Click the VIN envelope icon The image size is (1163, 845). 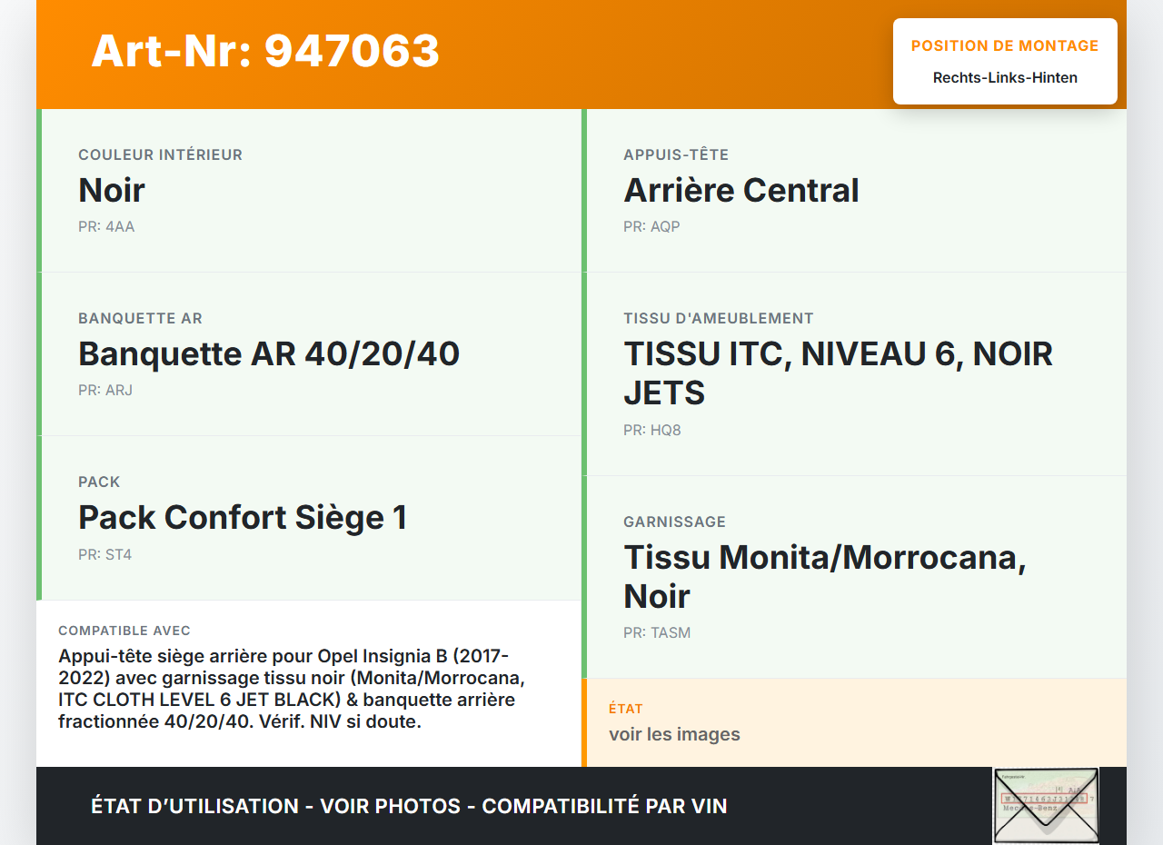coord(1046,806)
